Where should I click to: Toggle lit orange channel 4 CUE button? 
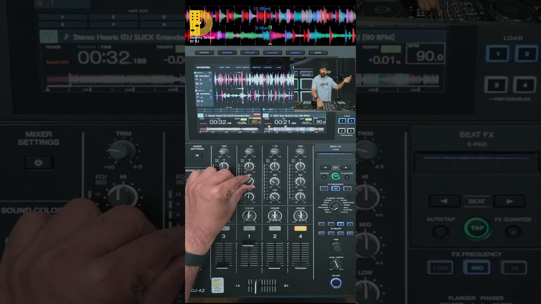(301, 228)
